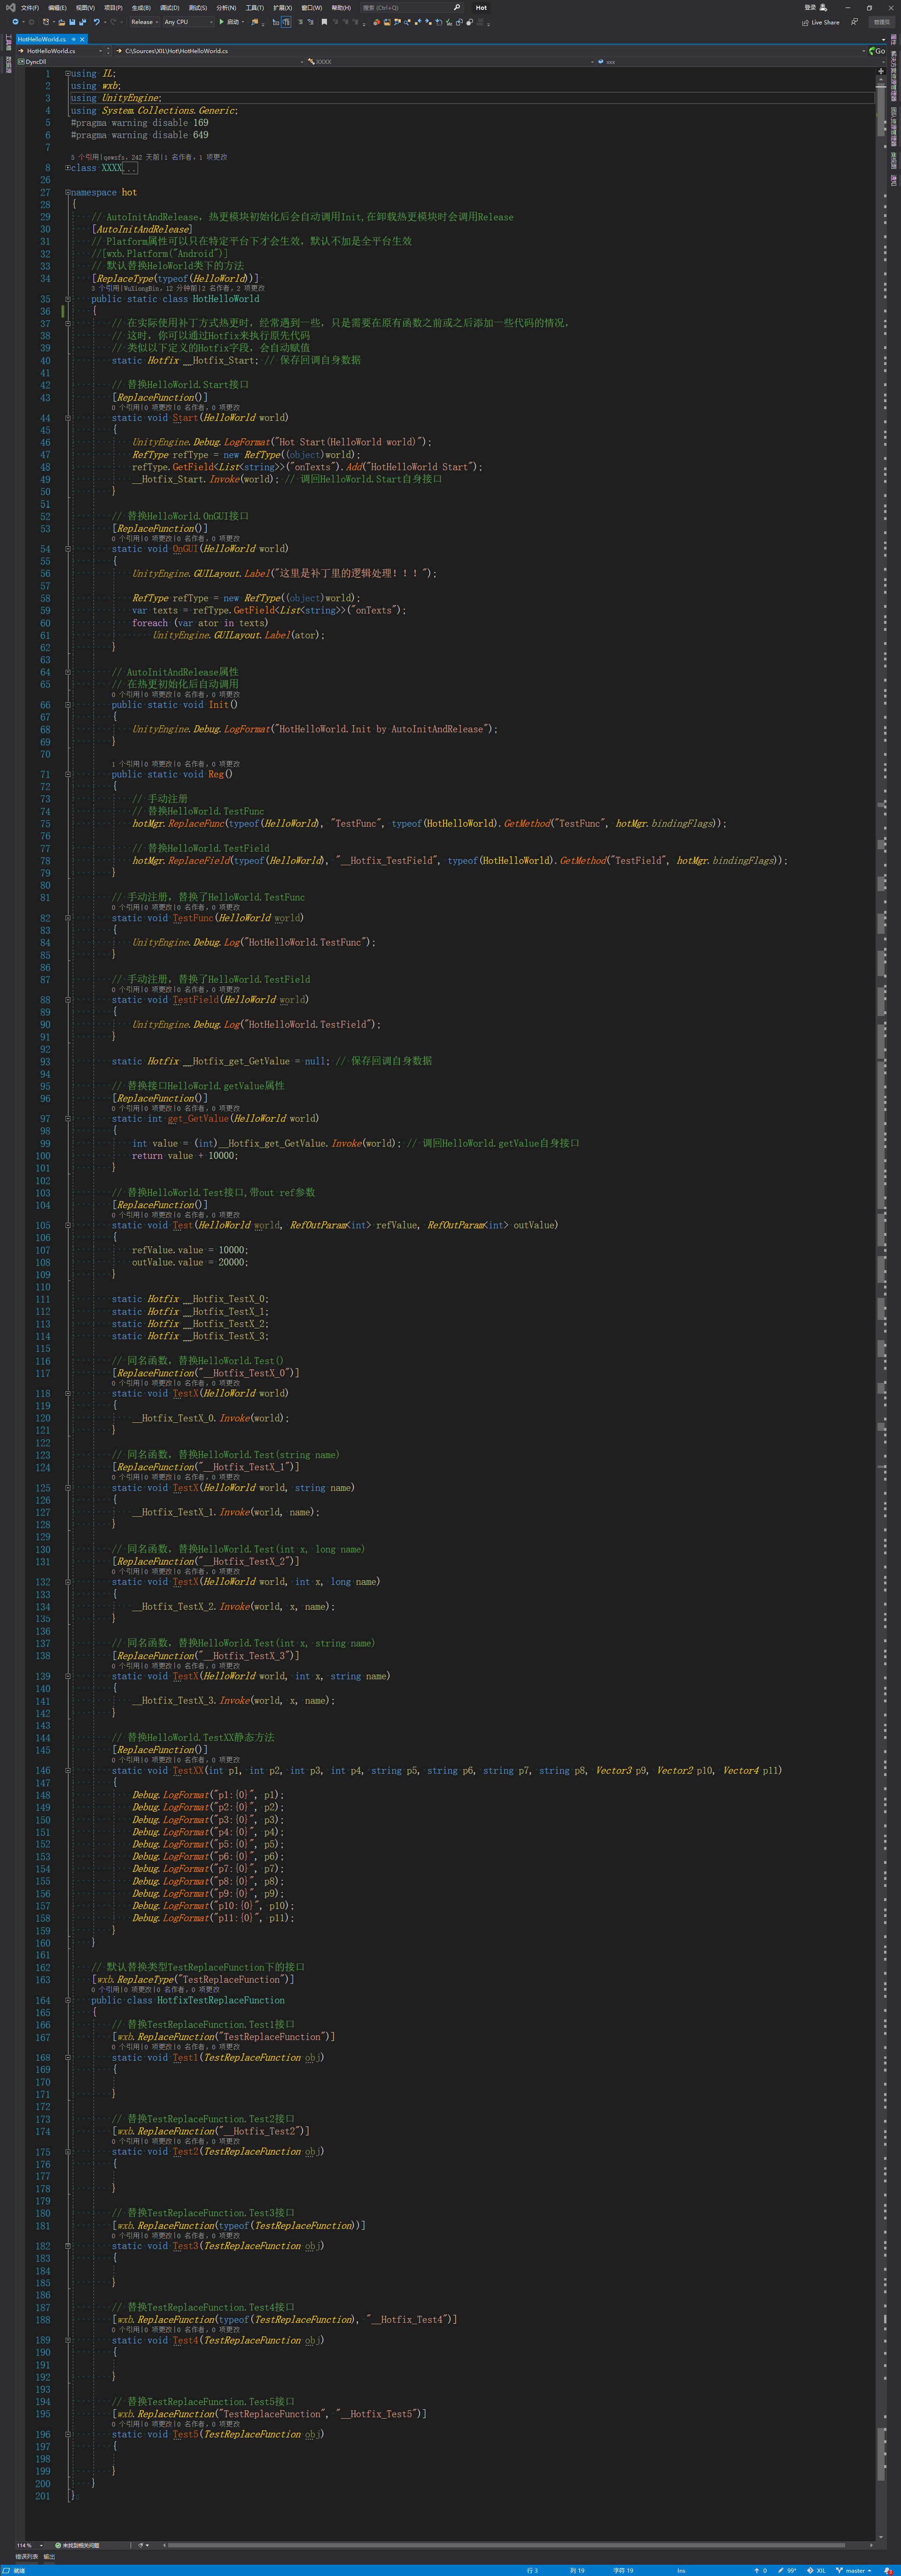Image resolution: width=901 pixels, height=2576 pixels.
Task: Open the DyncDll project dropdown
Action: (160, 61)
